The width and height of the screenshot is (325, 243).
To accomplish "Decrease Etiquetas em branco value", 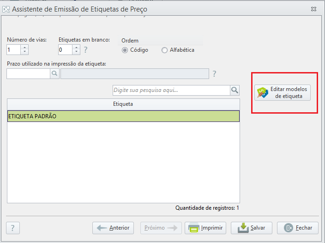I will pyautogui.click(x=76, y=52).
